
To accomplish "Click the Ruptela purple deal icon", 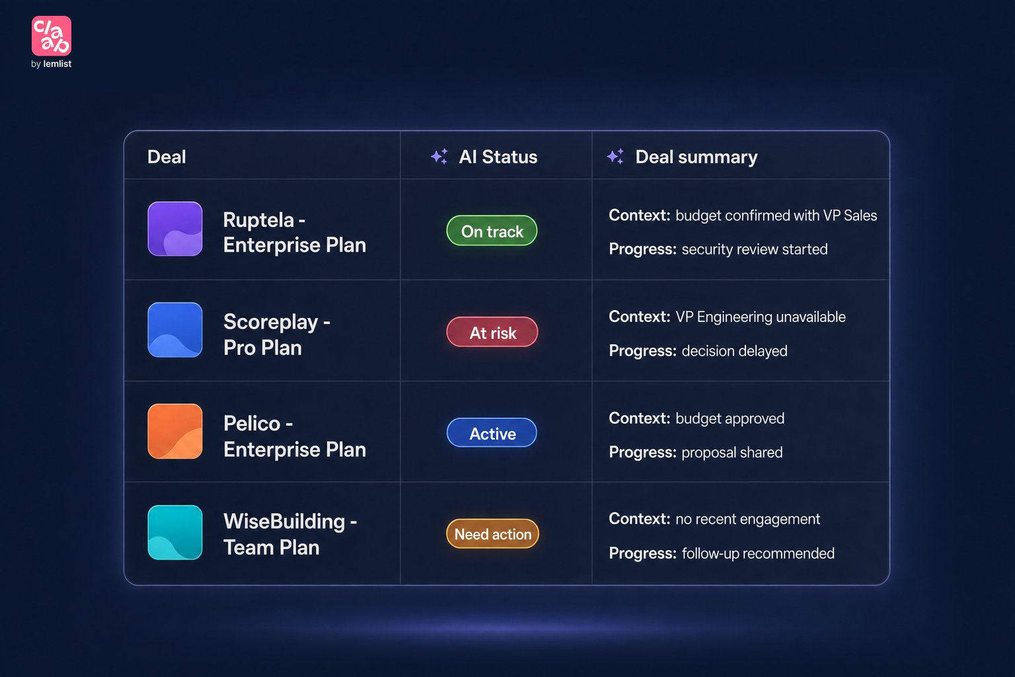I will point(175,229).
